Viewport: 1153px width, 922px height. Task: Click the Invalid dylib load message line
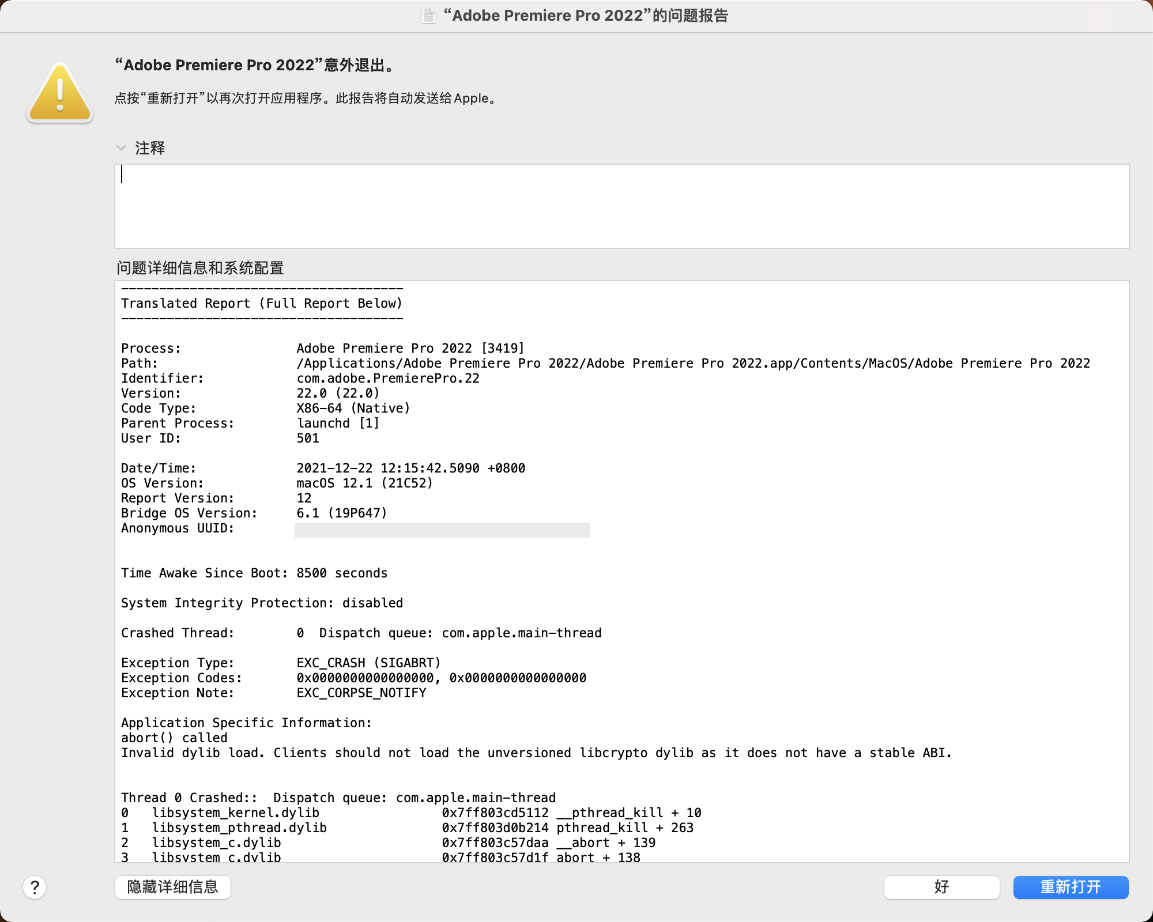(x=536, y=753)
